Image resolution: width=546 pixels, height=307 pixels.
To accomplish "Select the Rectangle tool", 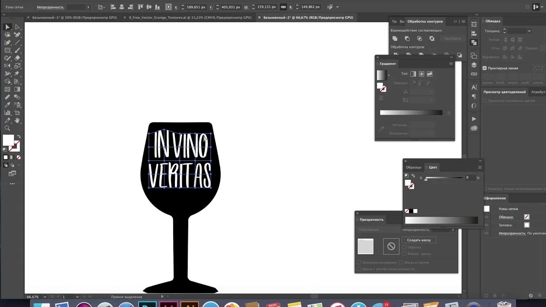I will point(8,50).
